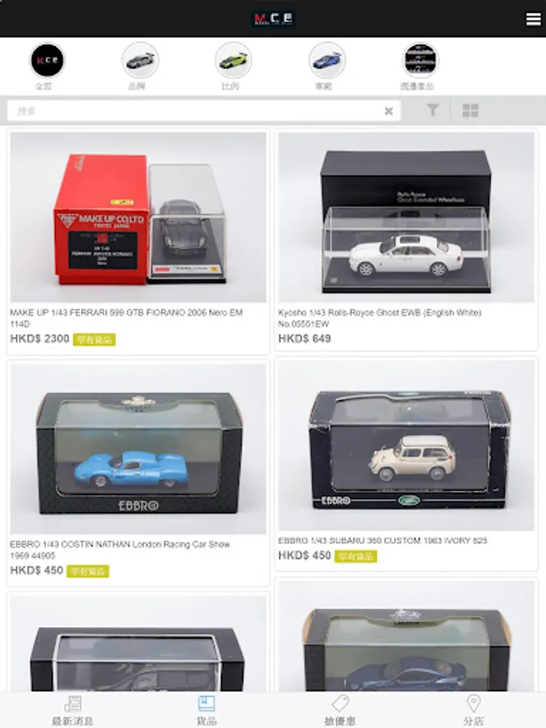The height and width of the screenshot is (728, 546).
Task: Choose the blue car category icon
Action: [x=327, y=61]
